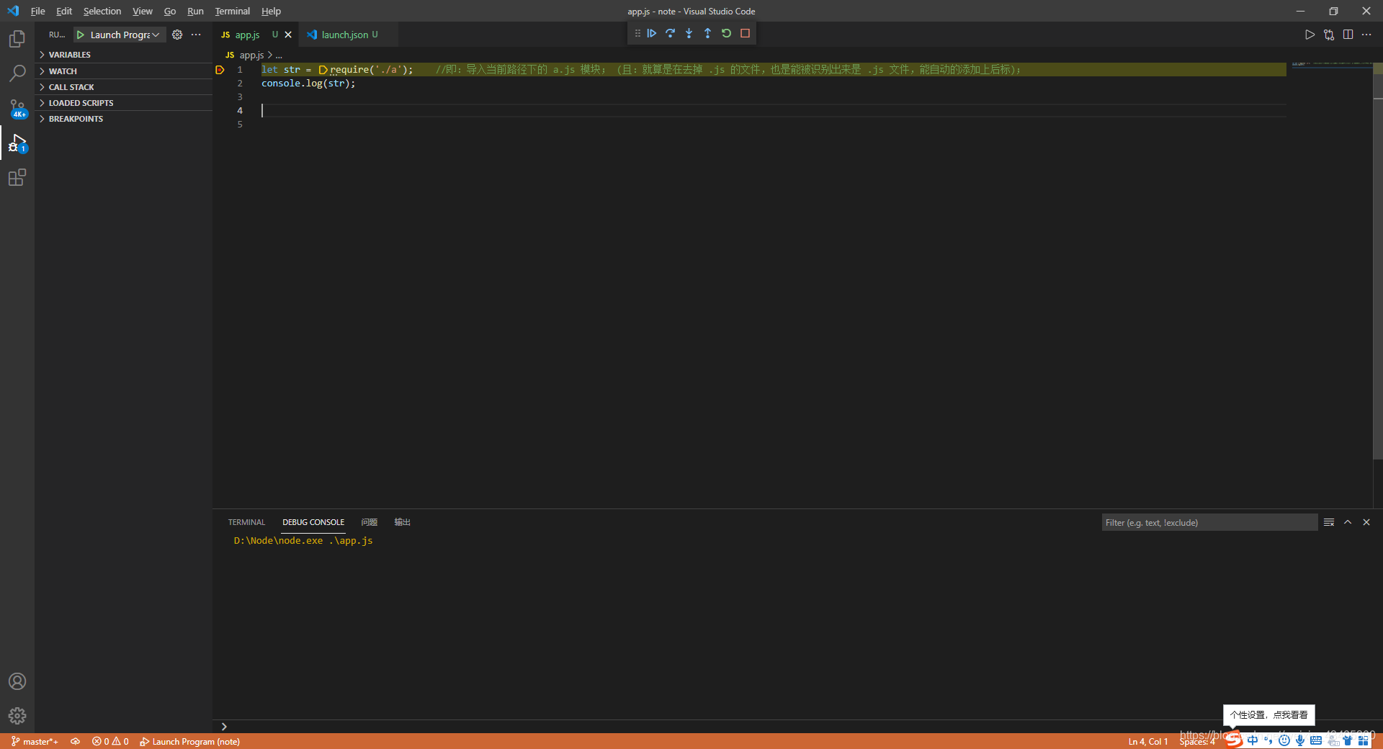This screenshot has width=1383, height=749.
Task: Click Step Over in debug toolbar
Action: pos(671,33)
